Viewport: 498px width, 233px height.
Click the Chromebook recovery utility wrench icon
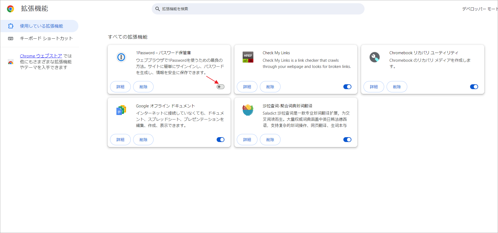[375, 57]
